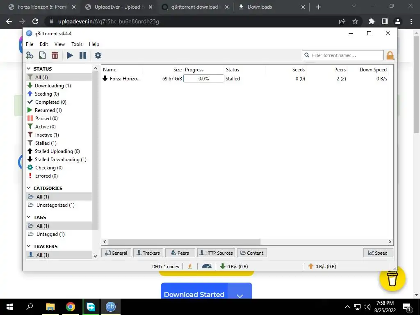Click the taskbar volume speaker icon

367,307
